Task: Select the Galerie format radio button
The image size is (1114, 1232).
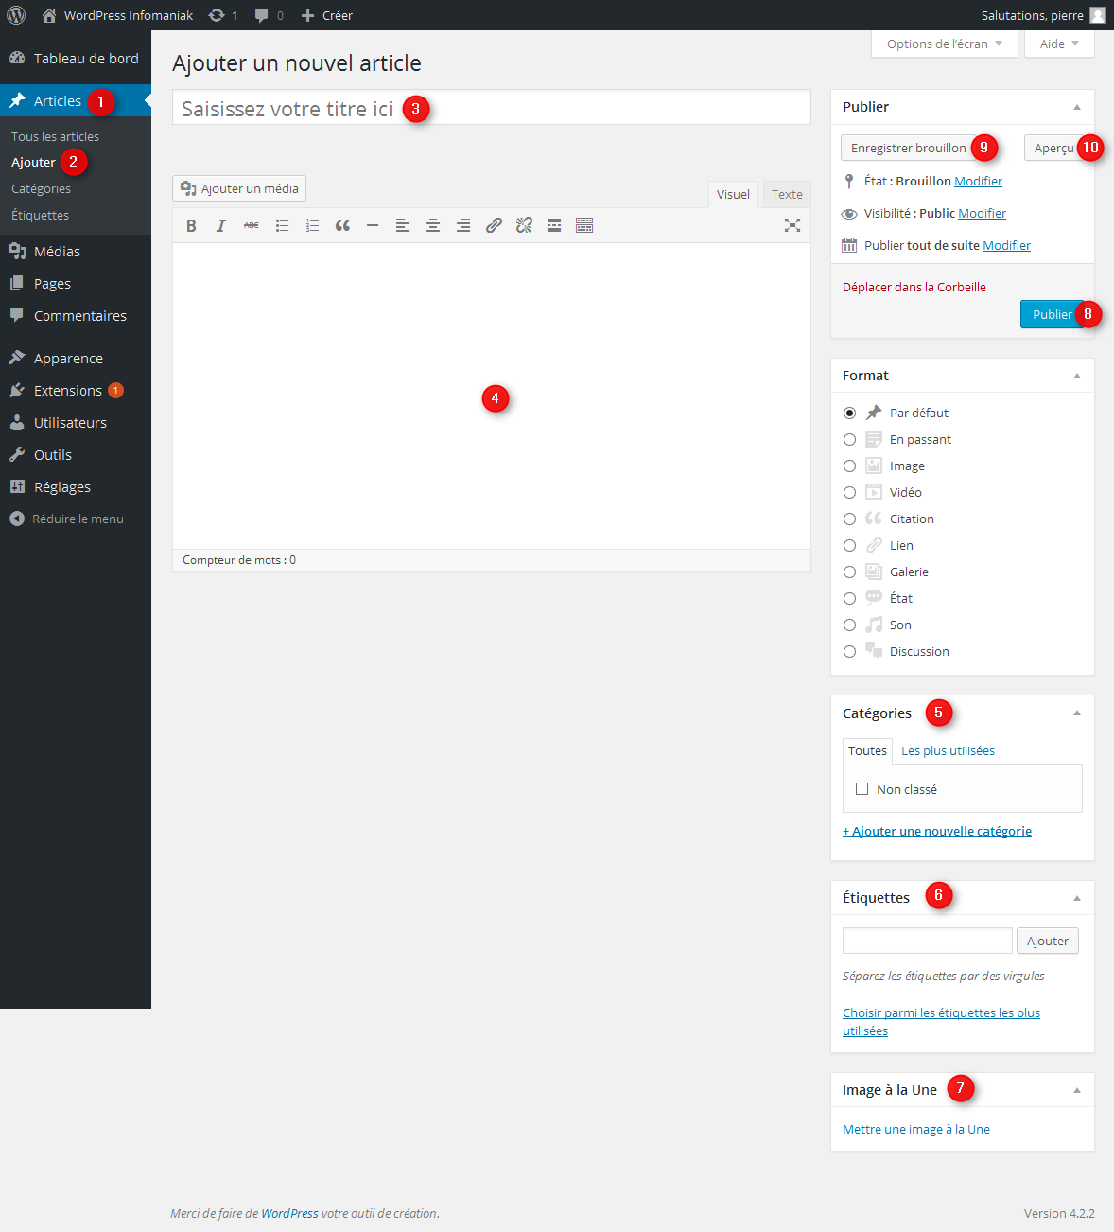Action: [x=849, y=572]
